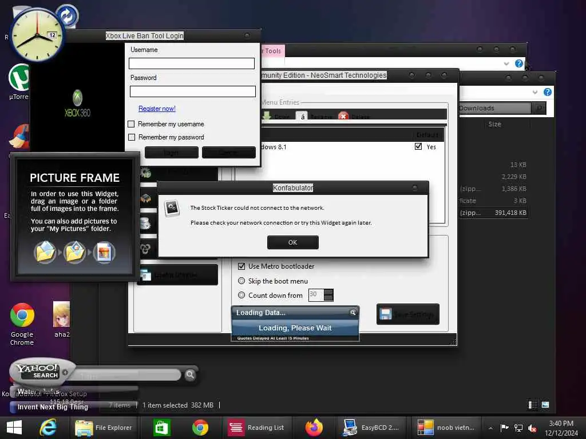Click the database icon sidebar button in EasyBCD

[145, 224]
